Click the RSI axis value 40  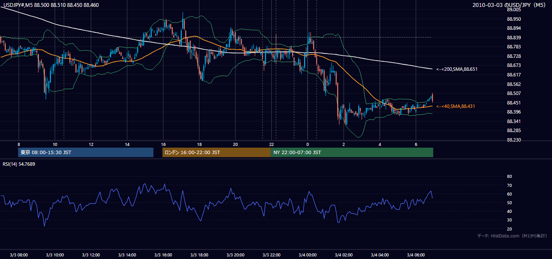pos(509,211)
